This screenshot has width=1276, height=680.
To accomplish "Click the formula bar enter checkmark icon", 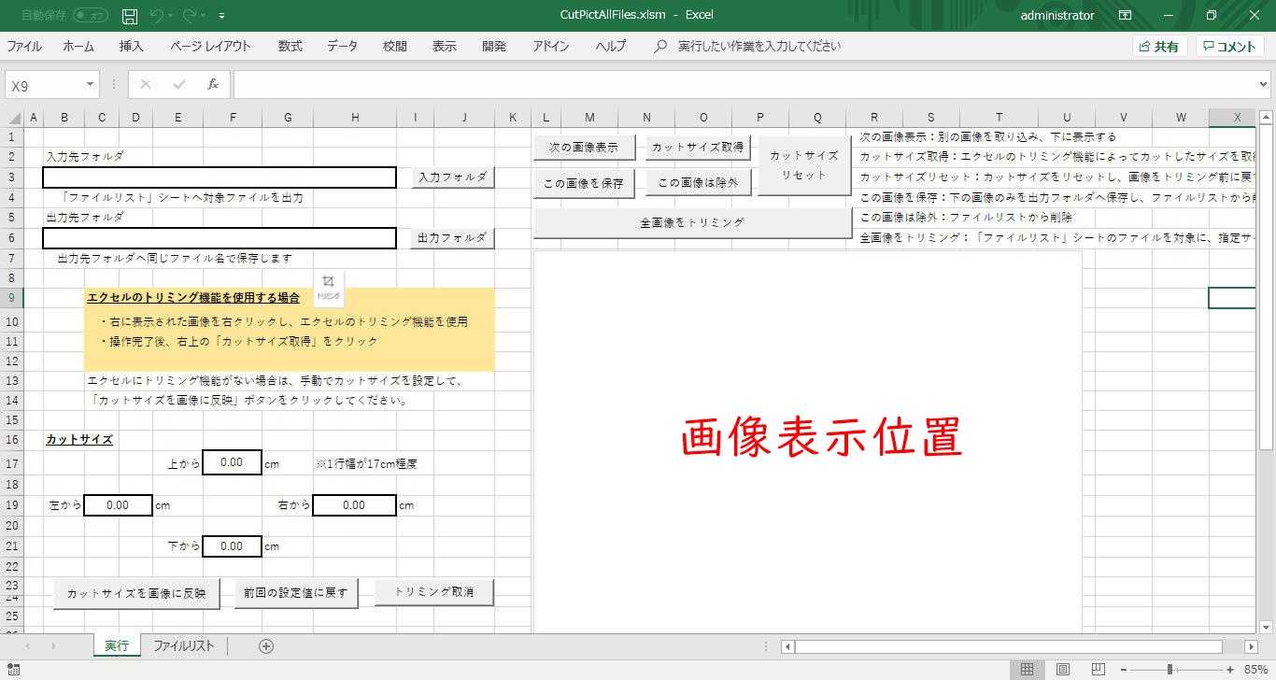I will pos(178,85).
